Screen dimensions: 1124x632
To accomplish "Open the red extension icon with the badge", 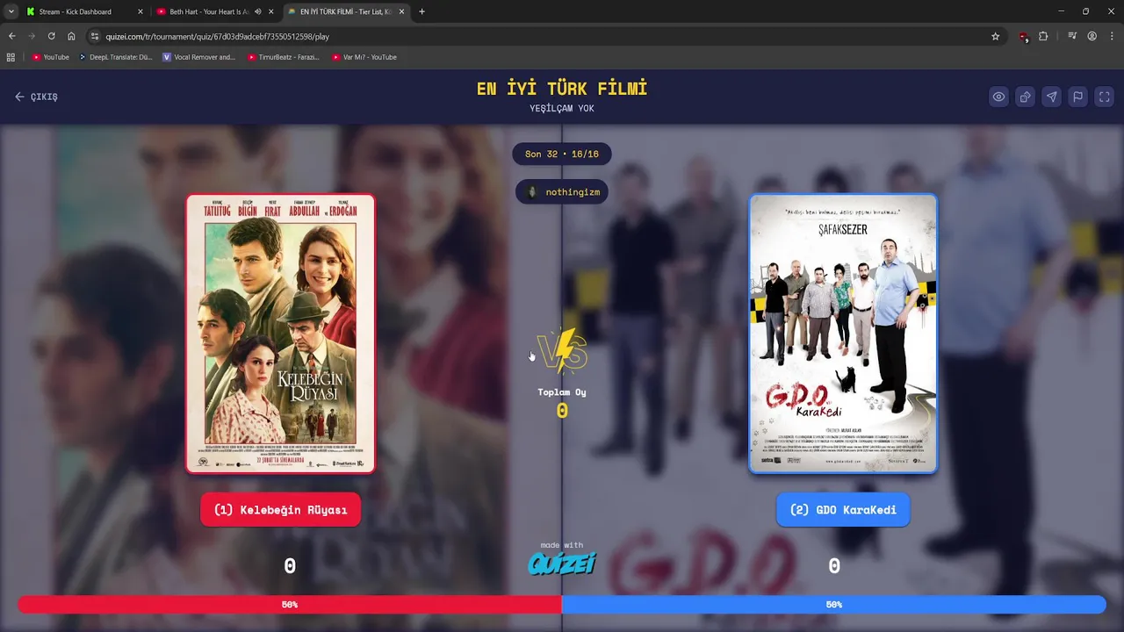I will 1024,37.
